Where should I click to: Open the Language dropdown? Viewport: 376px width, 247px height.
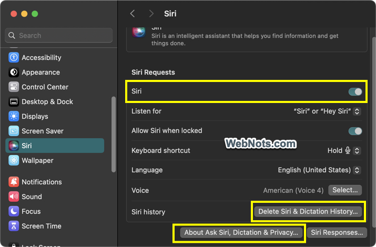point(357,170)
